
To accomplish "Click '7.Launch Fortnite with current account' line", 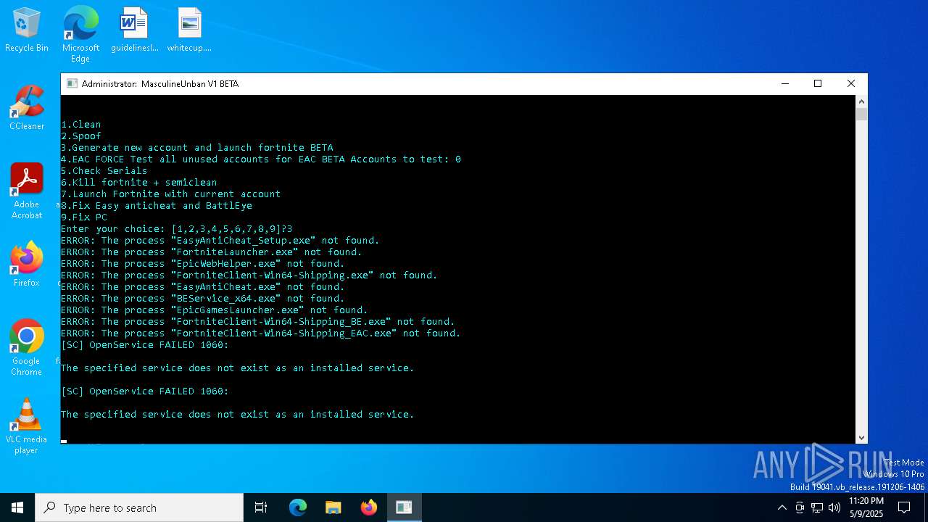I will 171,194.
